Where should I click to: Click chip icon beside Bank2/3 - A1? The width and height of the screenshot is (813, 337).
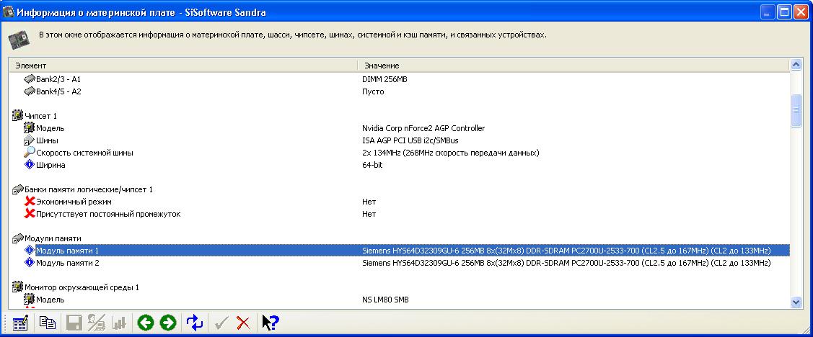point(30,79)
